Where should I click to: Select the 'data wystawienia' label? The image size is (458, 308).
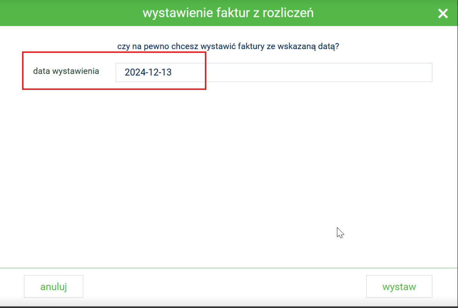coord(66,71)
